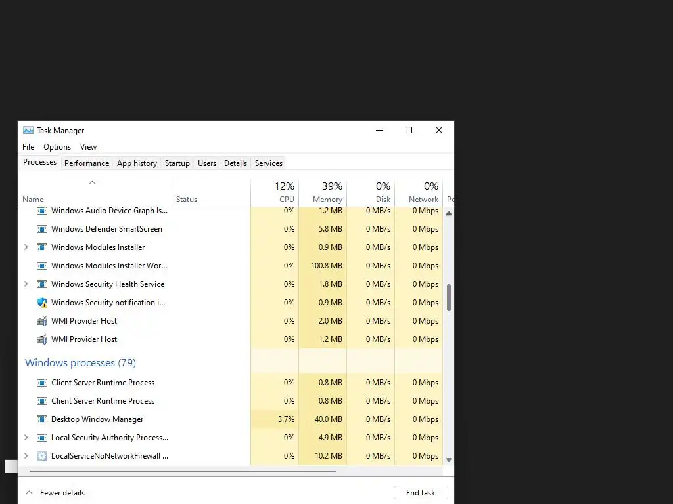This screenshot has width=673, height=504.
Task: Switch to the App history tab
Action: coord(137,163)
